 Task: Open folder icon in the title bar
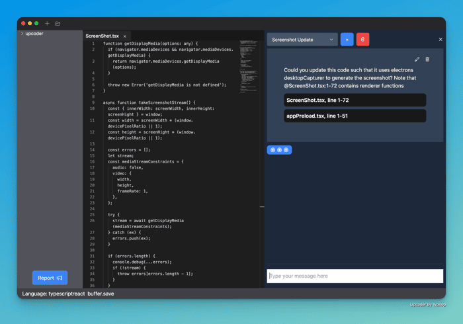pos(58,23)
